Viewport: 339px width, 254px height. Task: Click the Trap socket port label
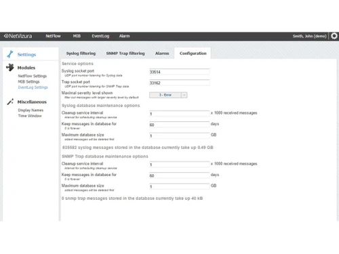(x=76, y=82)
